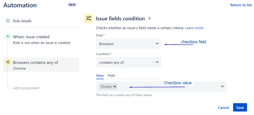The width and height of the screenshot is (254, 115).
Task: Open the Browsers field dropdown
Action: (x=129, y=44)
